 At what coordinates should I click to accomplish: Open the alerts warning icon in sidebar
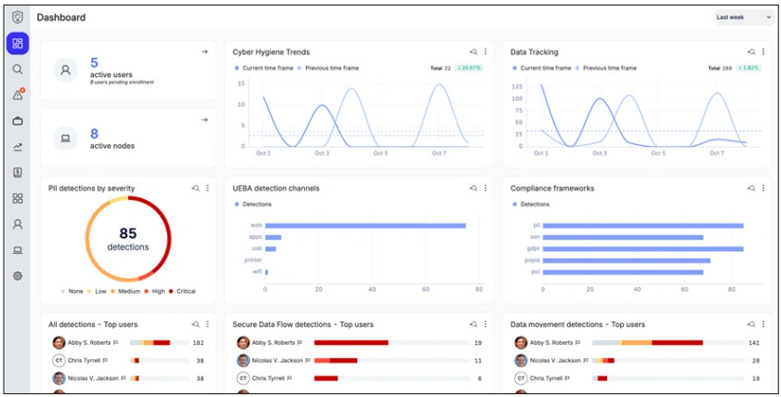18,95
